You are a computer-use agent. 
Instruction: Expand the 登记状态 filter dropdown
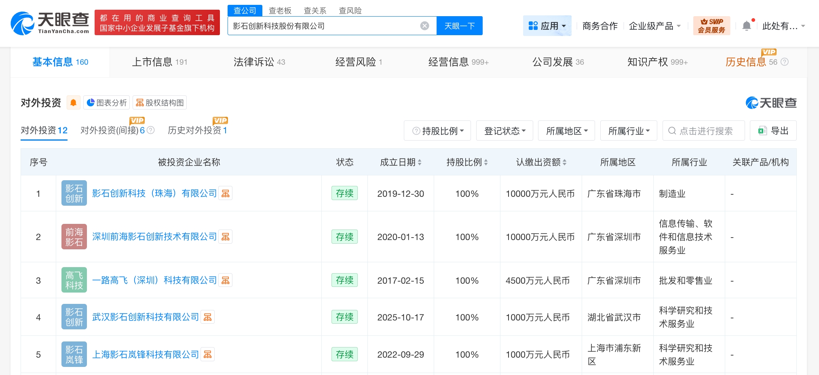coord(504,131)
